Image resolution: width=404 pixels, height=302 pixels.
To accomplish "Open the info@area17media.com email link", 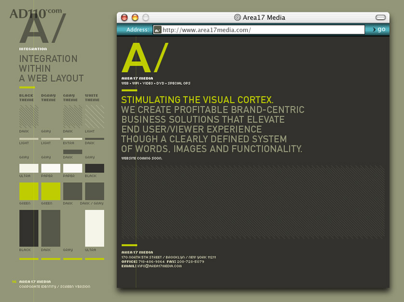I will coord(160,266).
